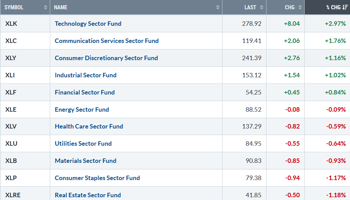Image resolution: width=350 pixels, height=200 pixels.
Task: Go to Consumer Discretionary Sector Fund
Action: pyautogui.click(x=106, y=58)
